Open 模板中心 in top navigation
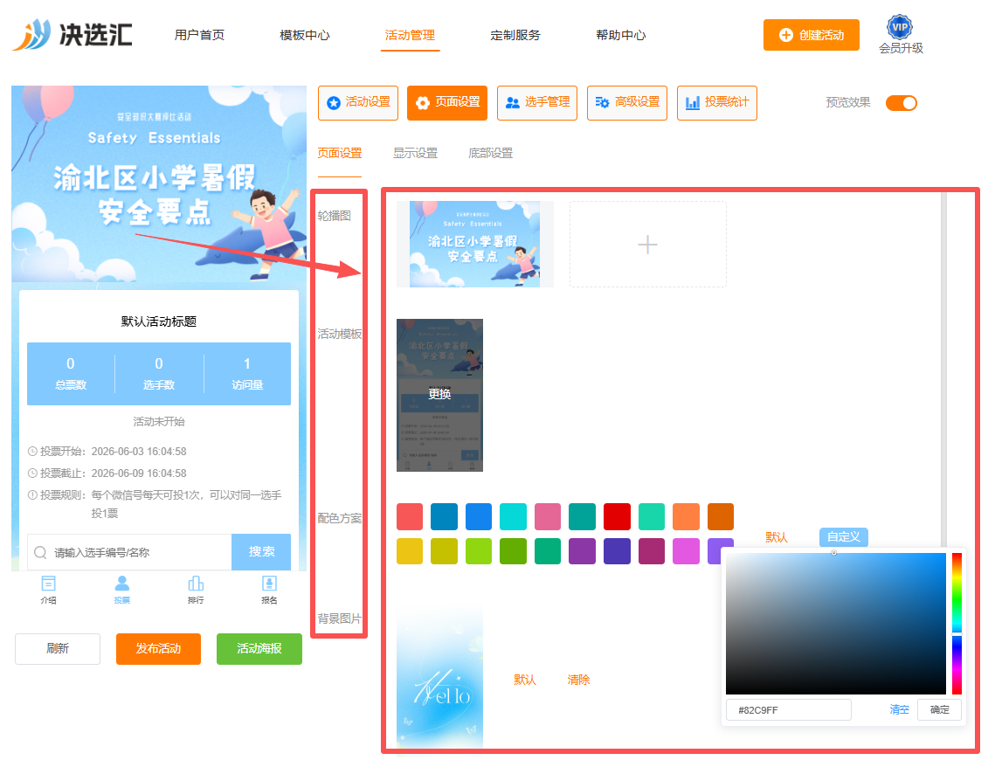Image resolution: width=995 pixels, height=767 pixels. coord(305,35)
